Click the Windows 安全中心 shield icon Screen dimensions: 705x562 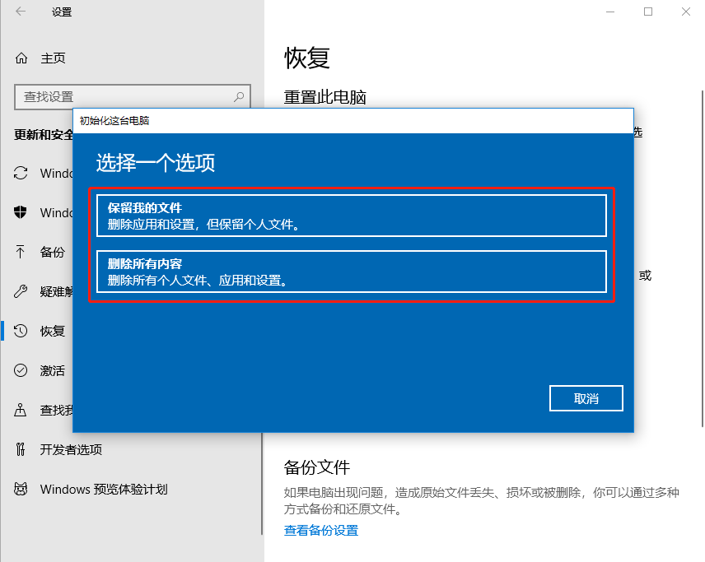[20, 212]
